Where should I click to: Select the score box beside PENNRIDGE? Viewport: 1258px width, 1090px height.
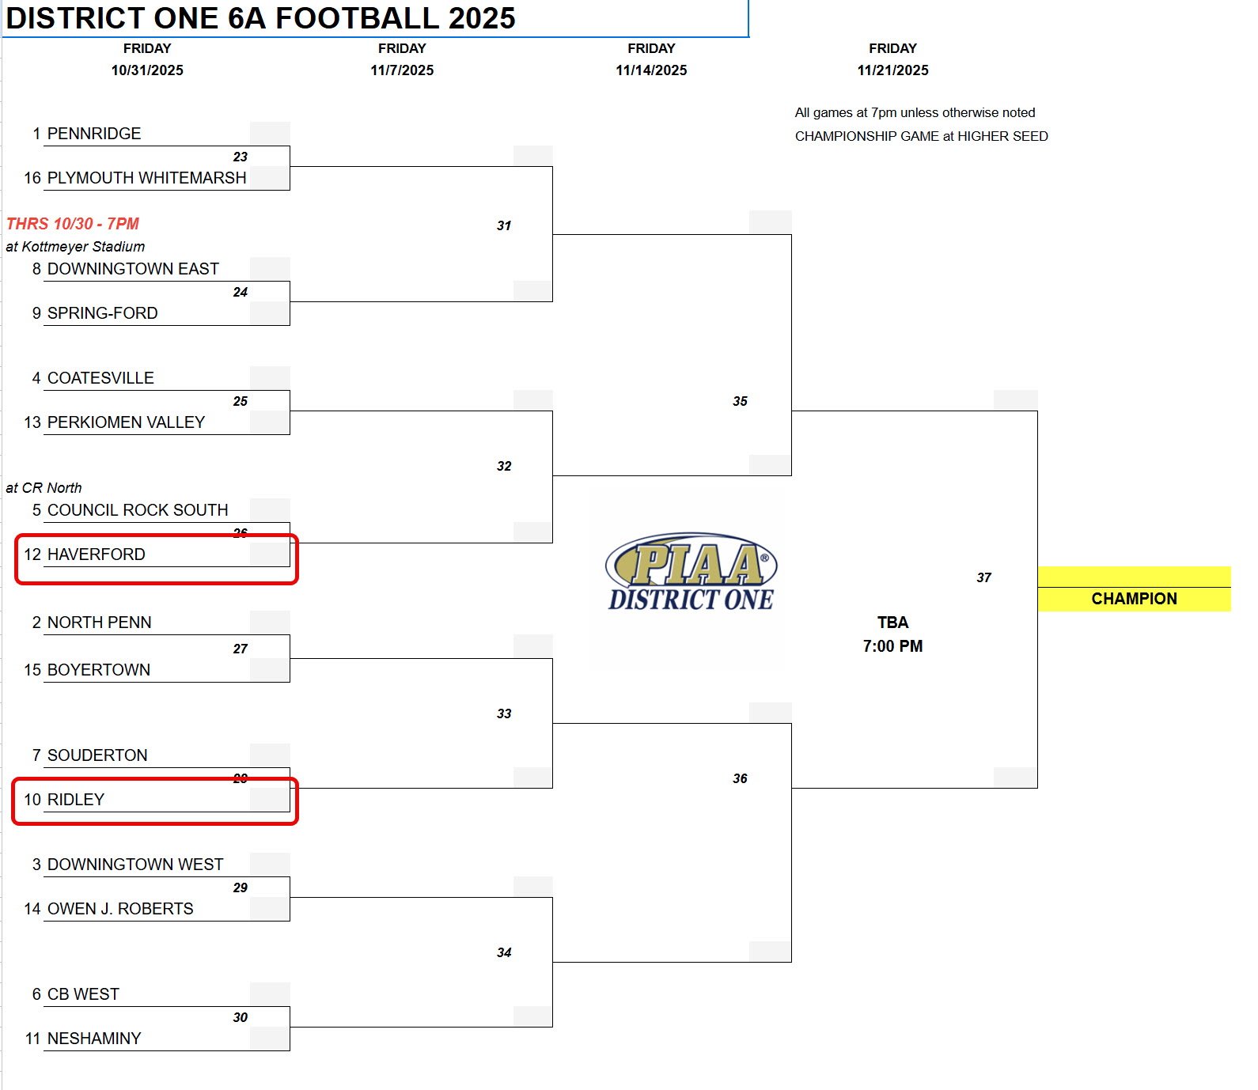pyautogui.click(x=270, y=133)
